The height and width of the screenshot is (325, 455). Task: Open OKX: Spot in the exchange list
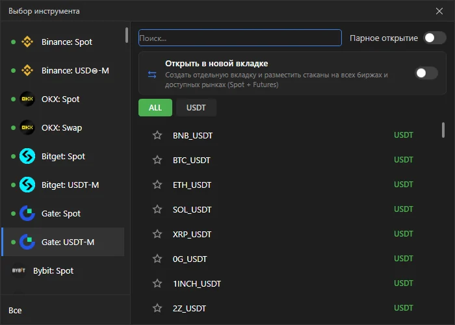click(63, 99)
